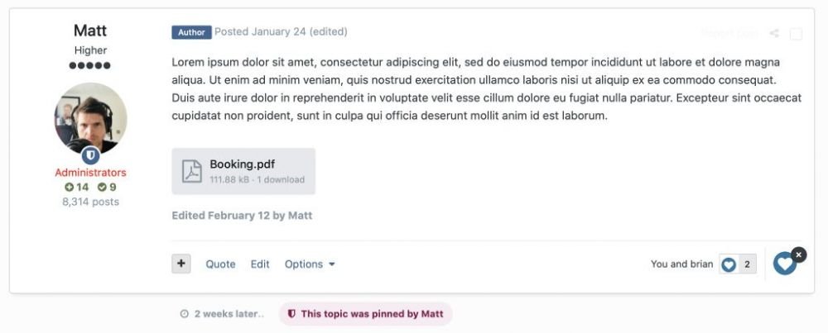Click the reaction count number 2
828x333 pixels.
click(747, 264)
